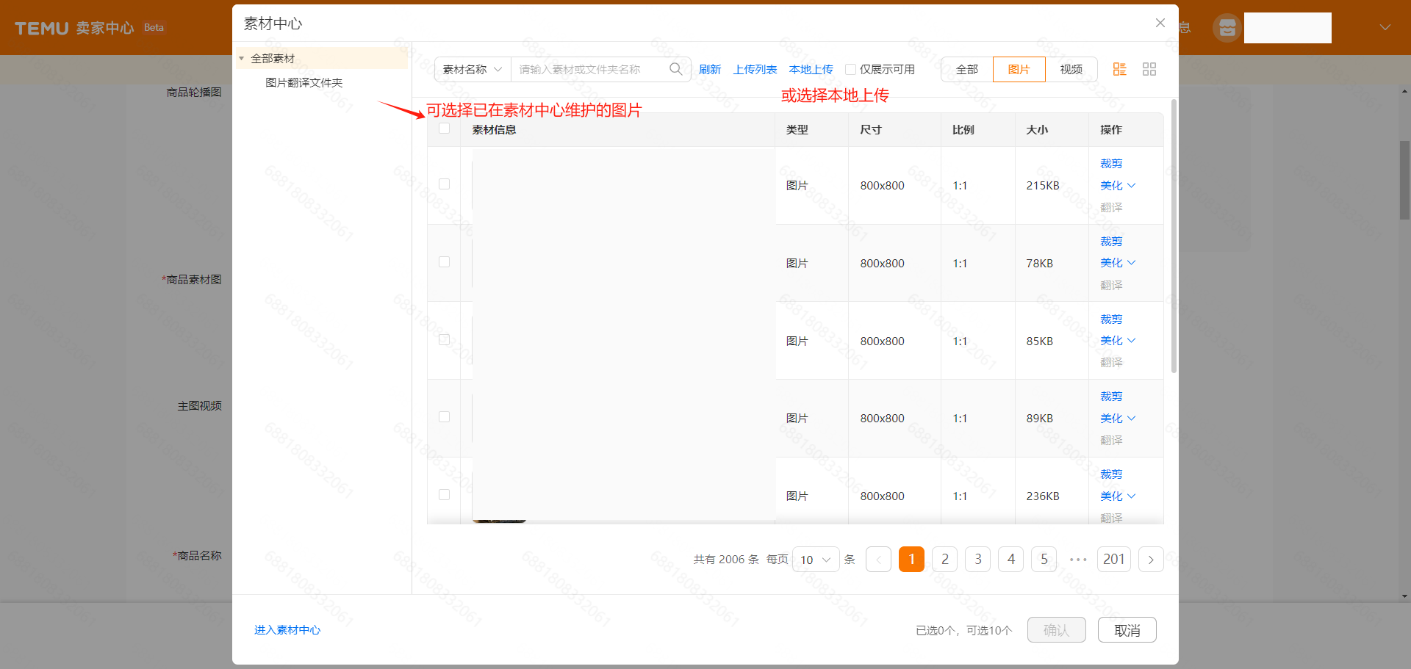Select the 图片翻译文件夹 folder

coord(304,82)
